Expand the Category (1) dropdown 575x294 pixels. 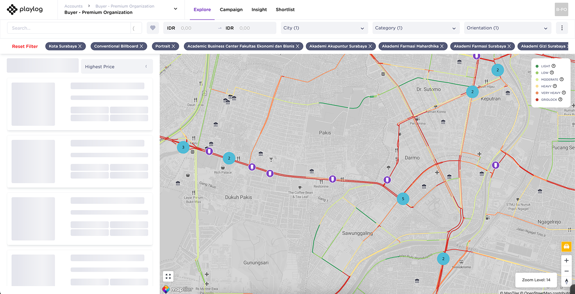click(415, 28)
